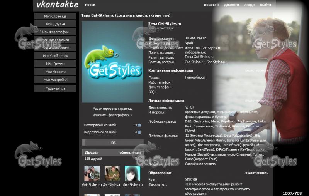Click the photo icon beside count 9
The width and height of the screenshot is (309, 196).
(139, 125)
